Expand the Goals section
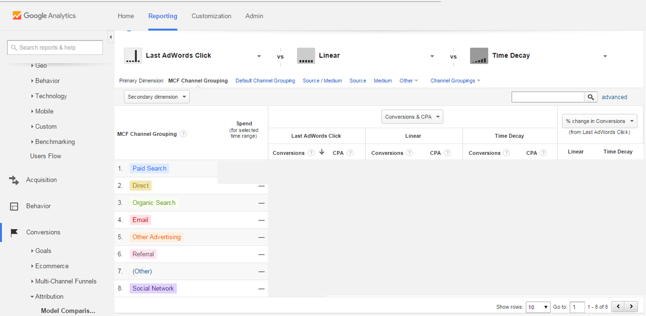 (x=32, y=251)
